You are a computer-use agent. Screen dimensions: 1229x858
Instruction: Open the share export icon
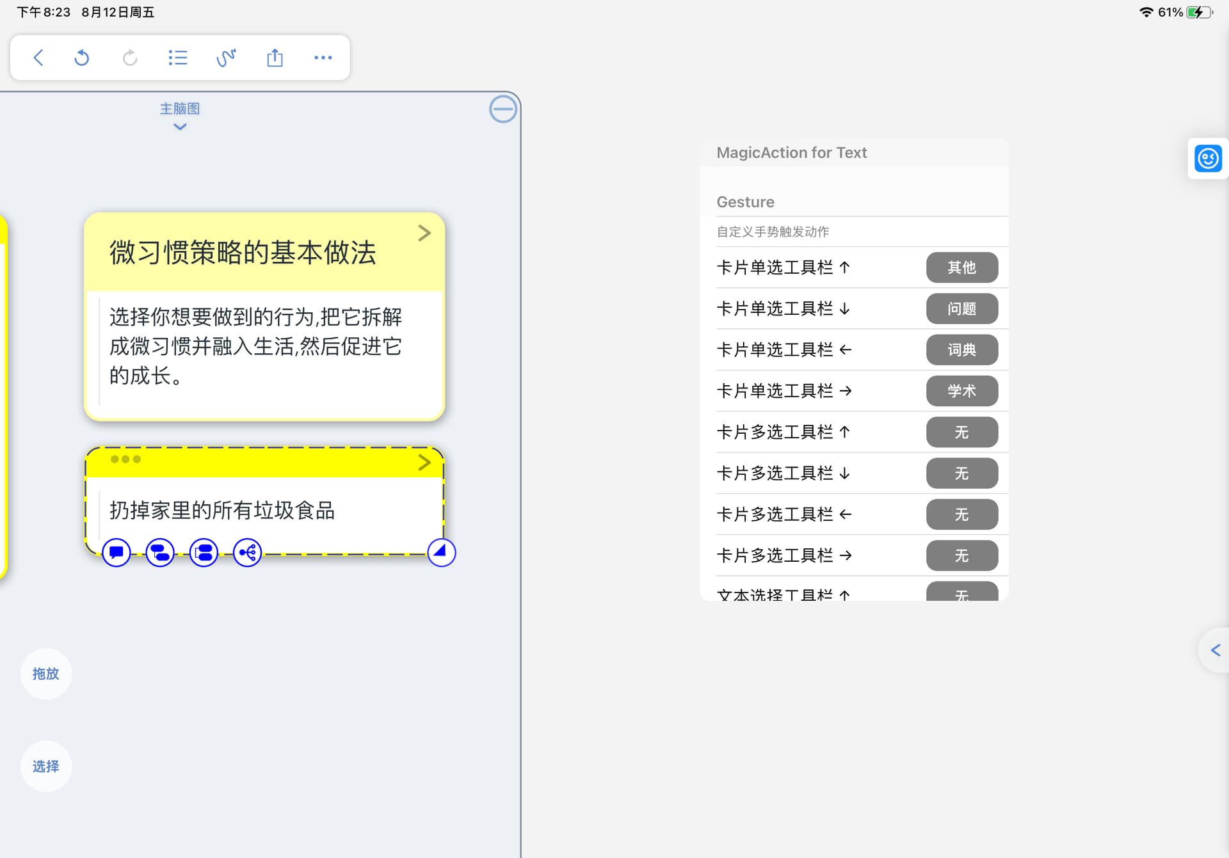(x=275, y=58)
